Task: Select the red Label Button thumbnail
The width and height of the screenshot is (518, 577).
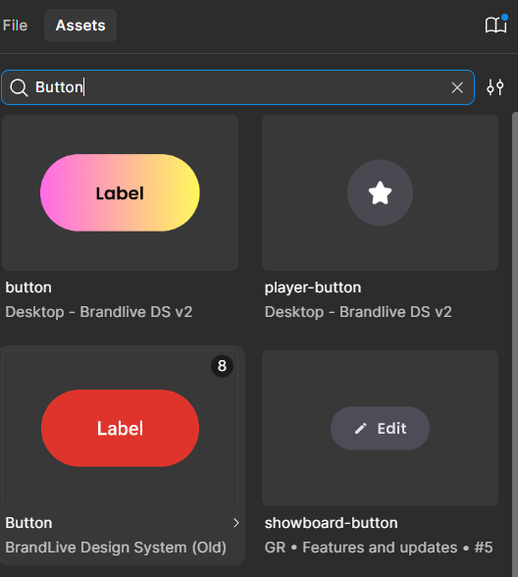Action: (120, 428)
